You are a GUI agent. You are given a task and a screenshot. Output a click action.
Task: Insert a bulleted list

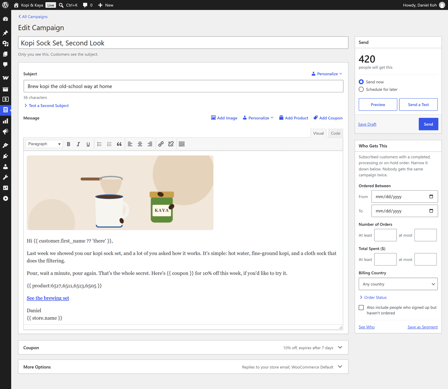[99, 144]
